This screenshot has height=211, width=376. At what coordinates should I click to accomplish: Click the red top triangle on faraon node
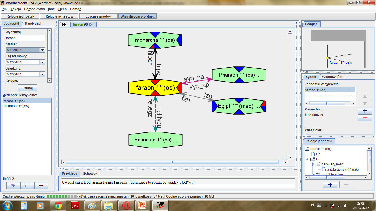tap(155, 82)
